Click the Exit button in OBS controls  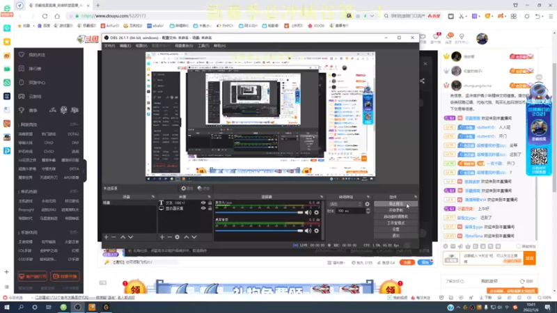[395, 236]
